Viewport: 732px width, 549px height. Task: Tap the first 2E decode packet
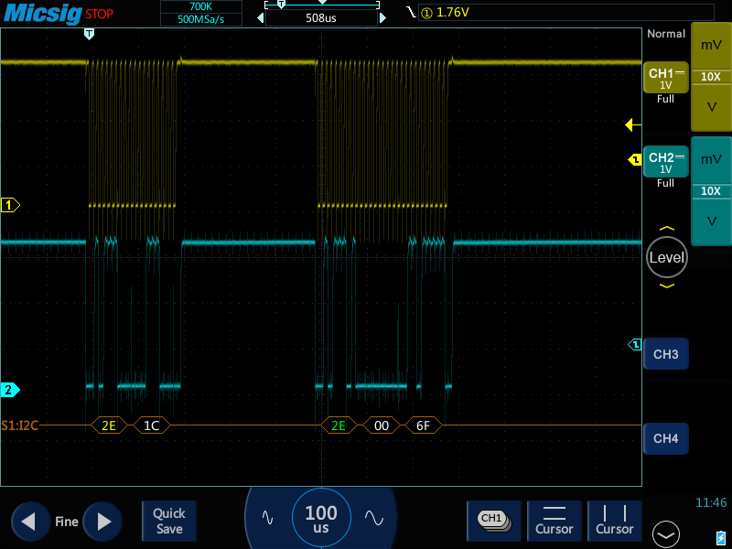[109, 425]
